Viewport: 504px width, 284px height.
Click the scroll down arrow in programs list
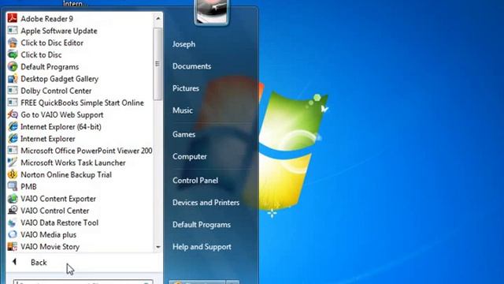point(157,247)
